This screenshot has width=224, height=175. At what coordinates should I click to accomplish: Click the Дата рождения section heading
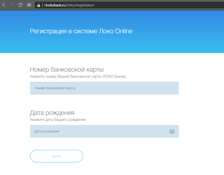coord(52,112)
